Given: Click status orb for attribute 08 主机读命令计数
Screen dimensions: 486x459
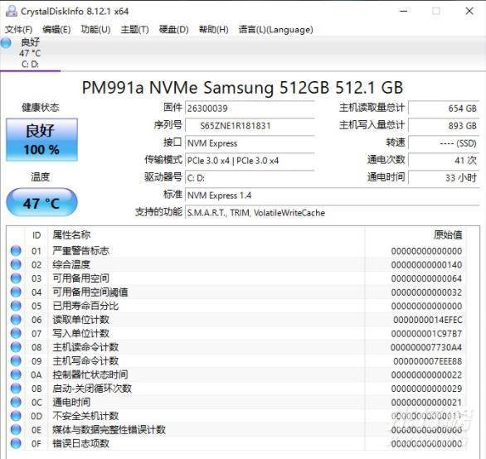Looking at the screenshot, I should pos(16,347).
